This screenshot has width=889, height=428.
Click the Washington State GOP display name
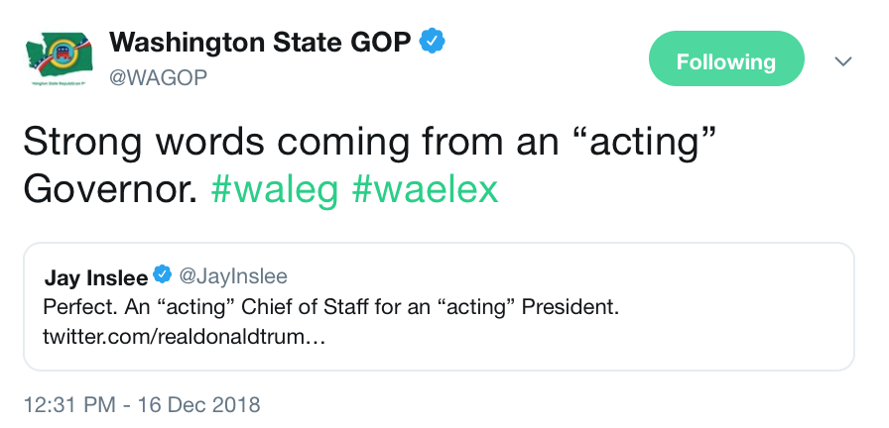click(260, 42)
